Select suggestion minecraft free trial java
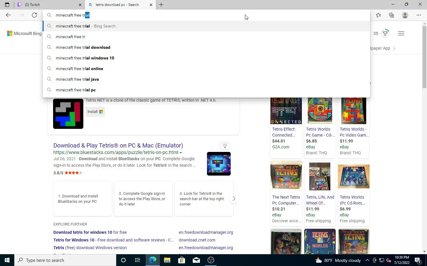 (x=206, y=79)
